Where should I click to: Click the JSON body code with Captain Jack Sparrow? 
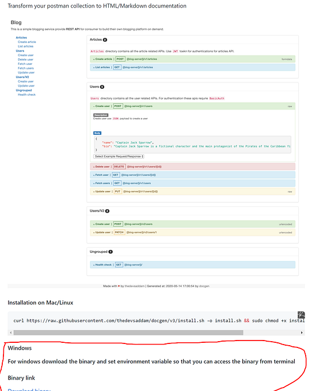pyautogui.click(x=192, y=144)
